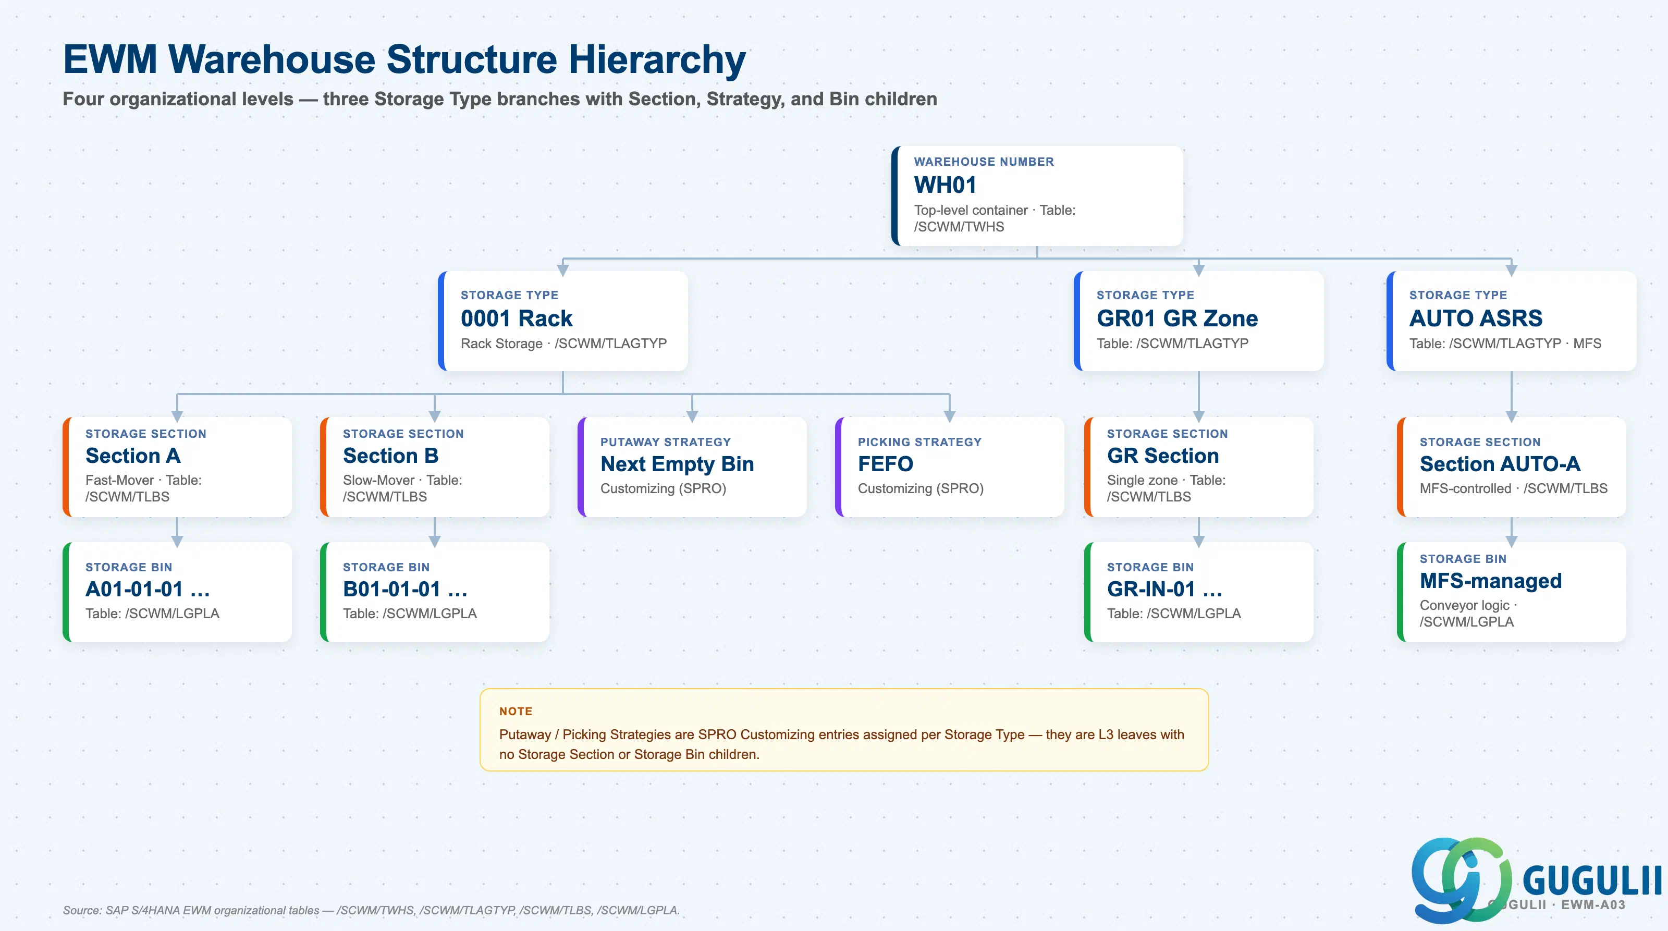This screenshot has height=931, width=1668.
Task: Click the 'PUTAWAY STRATEGY' label
Action: pyautogui.click(x=665, y=442)
